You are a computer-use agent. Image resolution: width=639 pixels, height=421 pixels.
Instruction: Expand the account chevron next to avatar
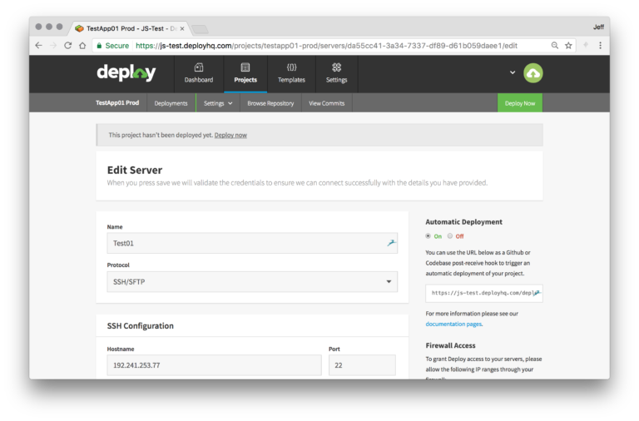[x=513, y=72]
